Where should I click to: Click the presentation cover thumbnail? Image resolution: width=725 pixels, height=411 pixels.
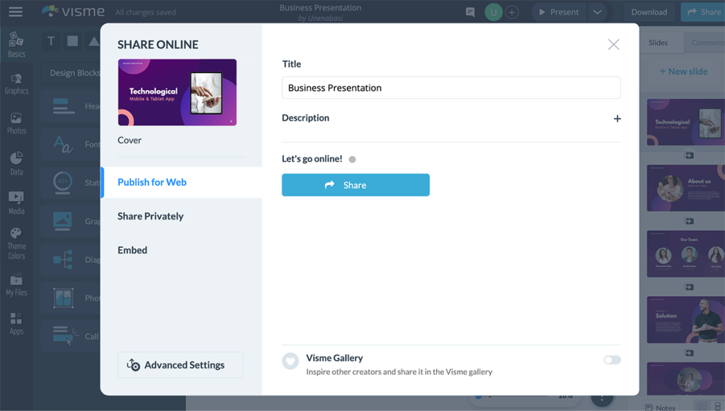click(x=177, y=92)
